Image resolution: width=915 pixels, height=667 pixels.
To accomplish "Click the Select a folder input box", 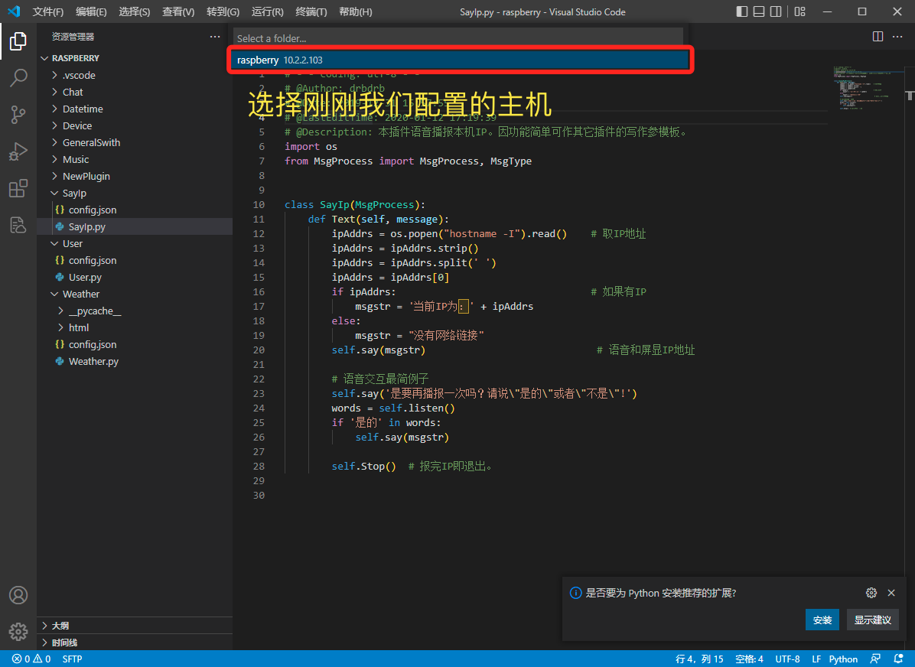I will [458, 38].
